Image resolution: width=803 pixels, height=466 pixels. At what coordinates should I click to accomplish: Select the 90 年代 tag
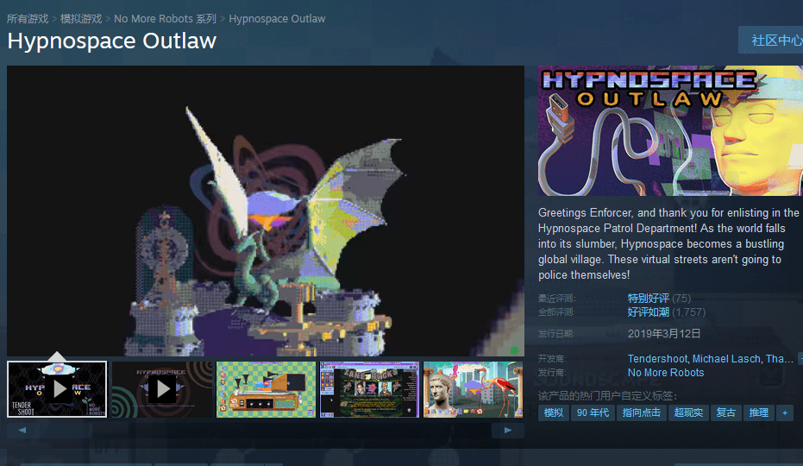(x=593, y=412)
